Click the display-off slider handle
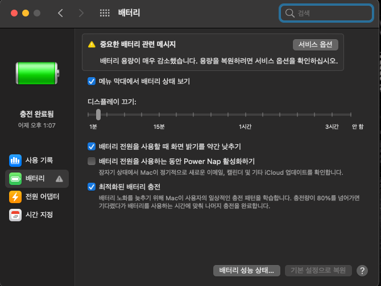This screenshot has width=381, height=286. coord(98,115)
